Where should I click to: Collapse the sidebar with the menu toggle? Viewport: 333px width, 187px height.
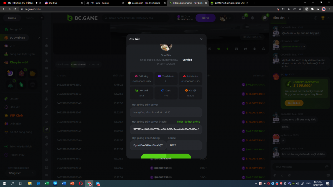[x=42, y=18]
